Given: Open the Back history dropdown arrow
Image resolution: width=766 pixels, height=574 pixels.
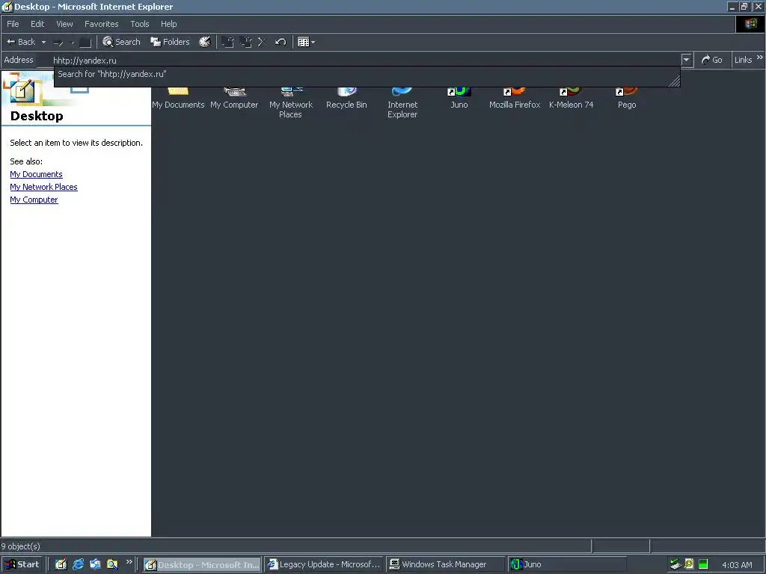Looking at the screenshot, I should coord(43,42).
